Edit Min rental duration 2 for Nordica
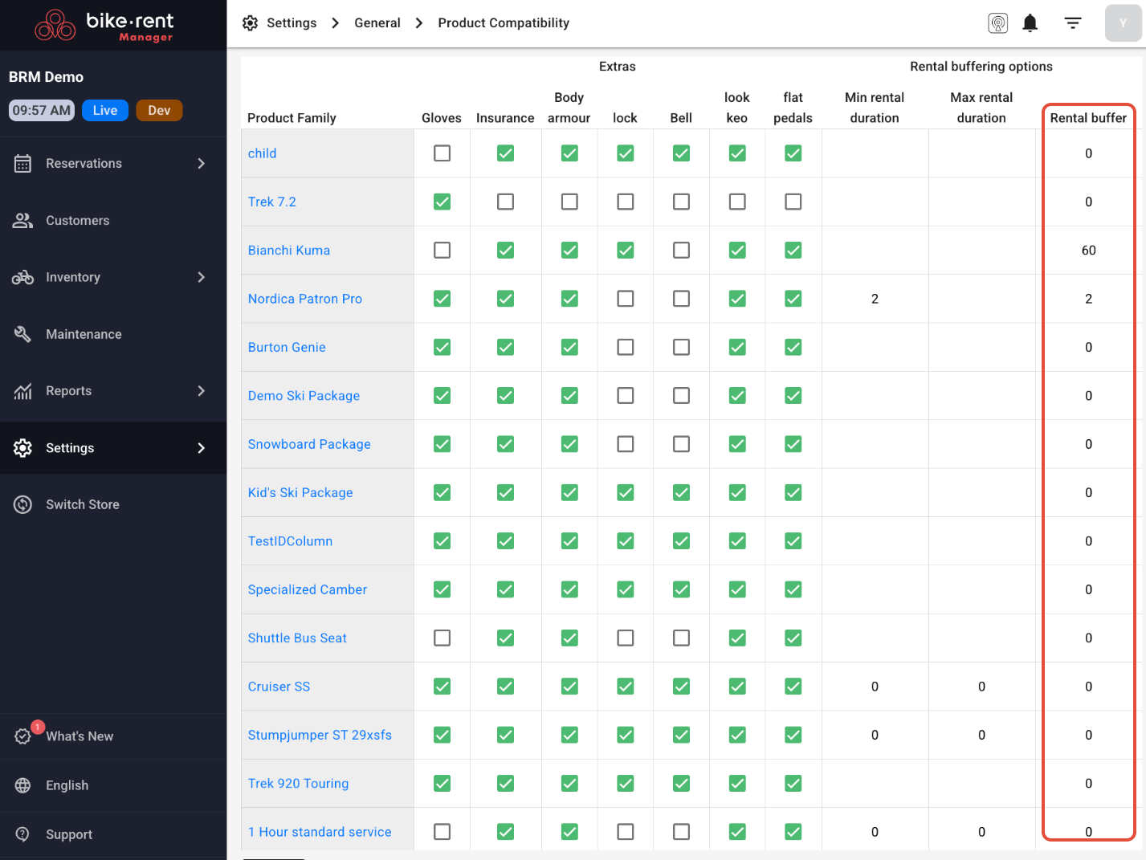The image size is (1146, 860). click(875, 299)
